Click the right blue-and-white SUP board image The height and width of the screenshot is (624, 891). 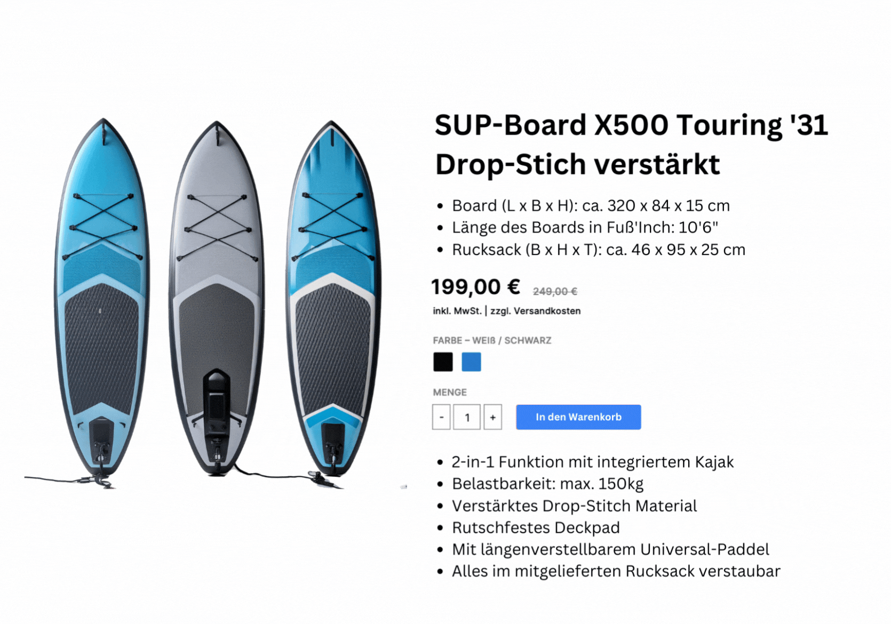(x=332, y=299)
